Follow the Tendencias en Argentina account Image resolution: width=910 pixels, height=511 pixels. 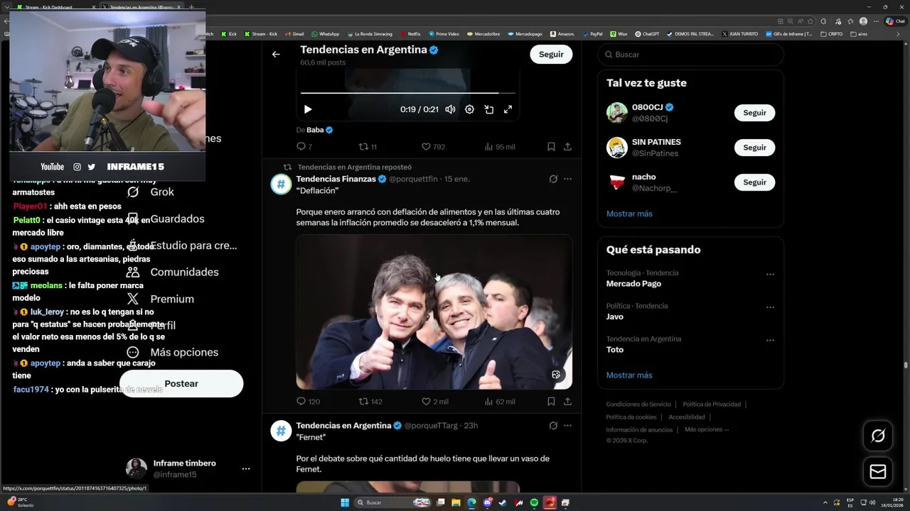pos(551,54)
